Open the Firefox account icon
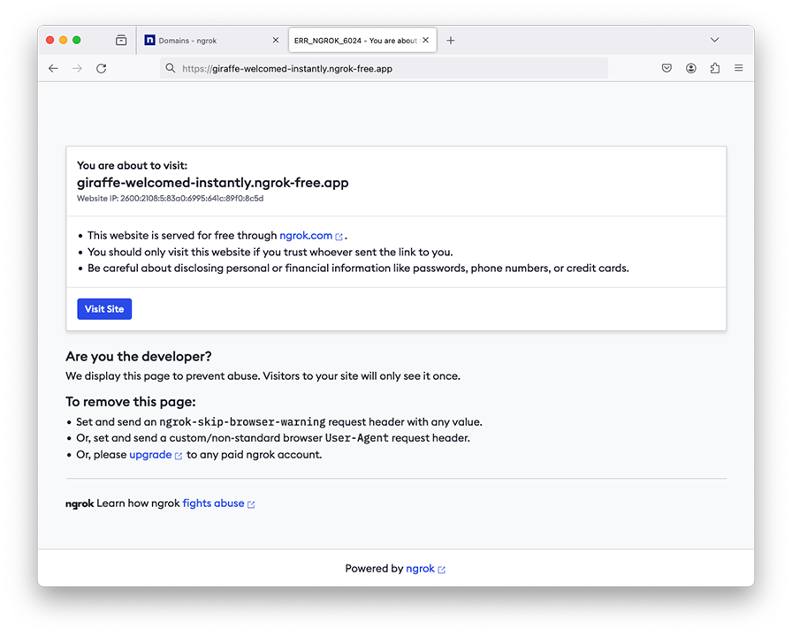The image size is (792, 636). (691, 68)
